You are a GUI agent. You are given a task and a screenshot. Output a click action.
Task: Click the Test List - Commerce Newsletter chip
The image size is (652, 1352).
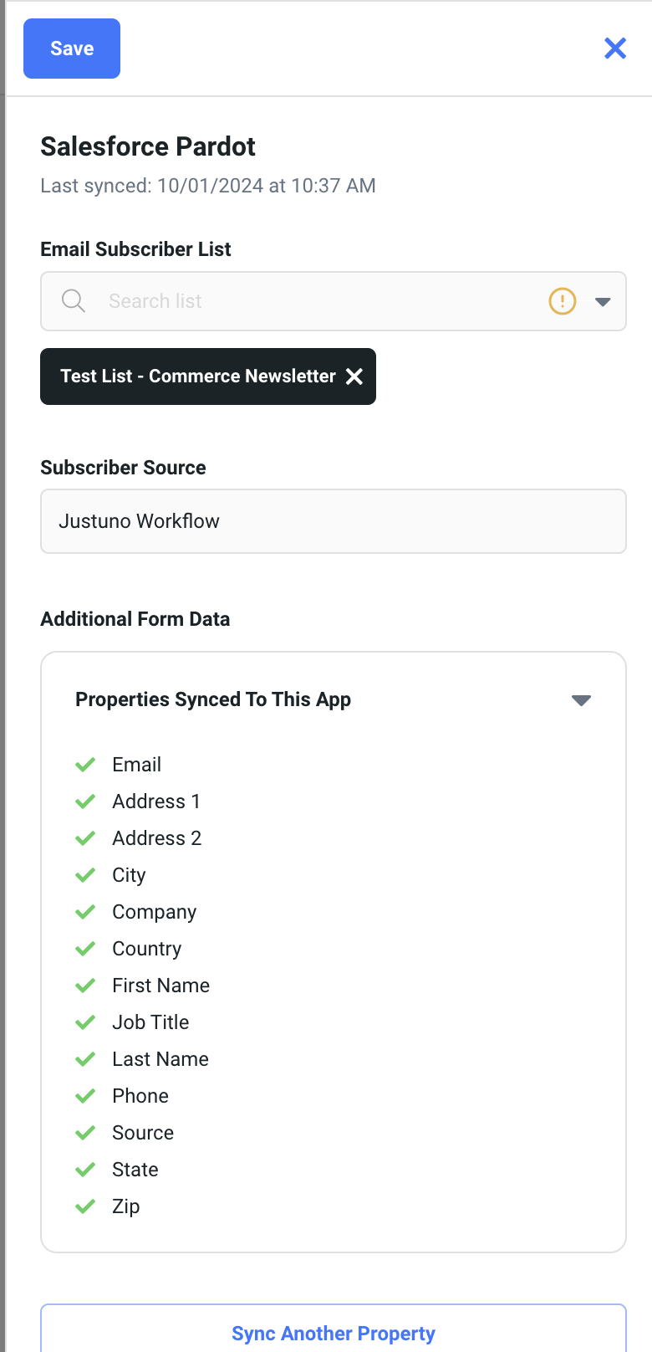197,376
